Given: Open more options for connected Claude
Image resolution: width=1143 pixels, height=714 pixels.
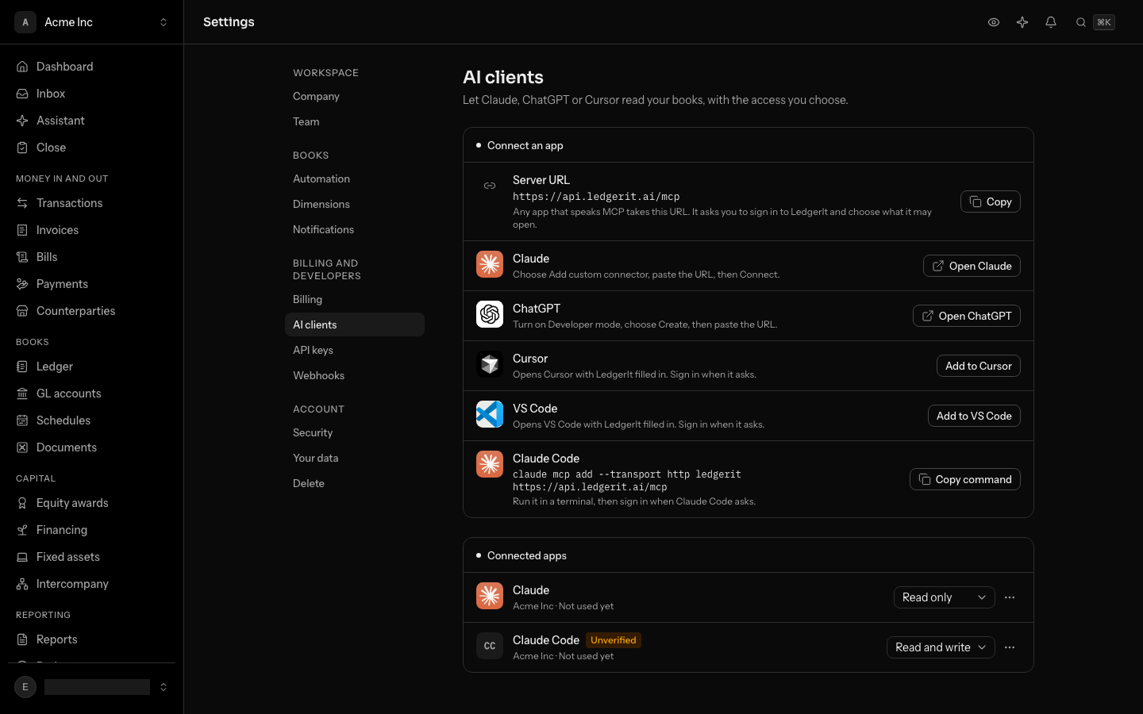Looking at the screenshot, I should point(1010,597).
